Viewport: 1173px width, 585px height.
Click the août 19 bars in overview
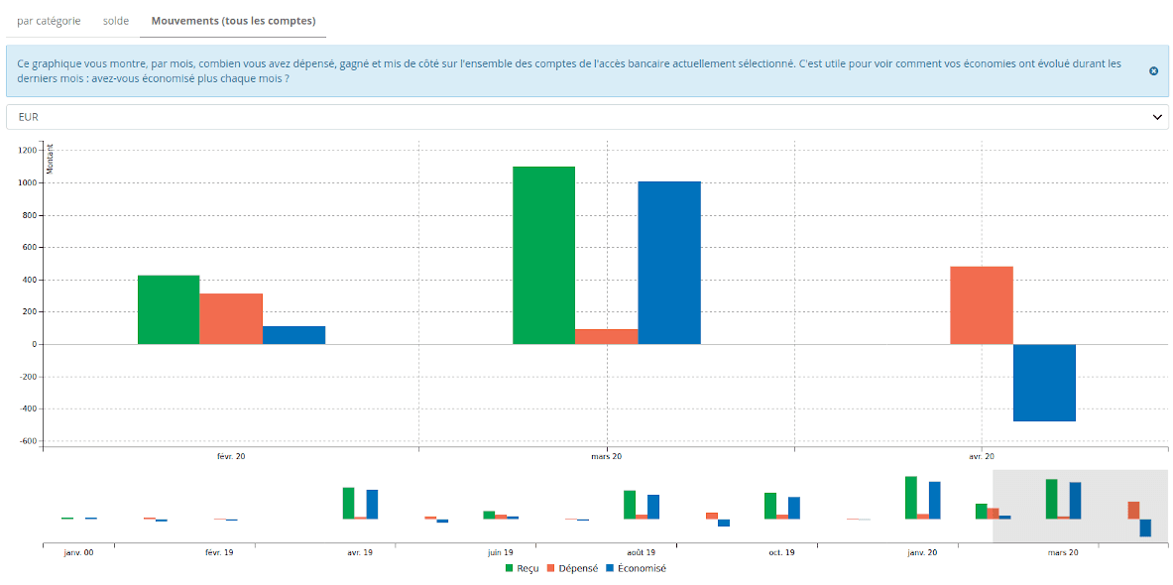(x=641, y=505)
